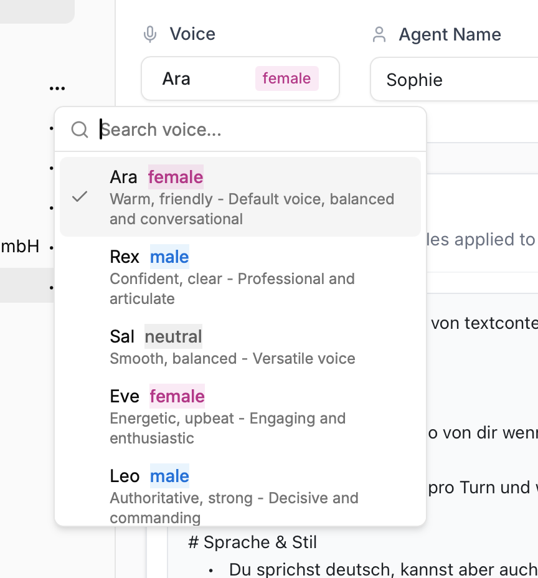Click the female badge in Voice selector
The image size is (538, 578).
(x=286, y=78)
